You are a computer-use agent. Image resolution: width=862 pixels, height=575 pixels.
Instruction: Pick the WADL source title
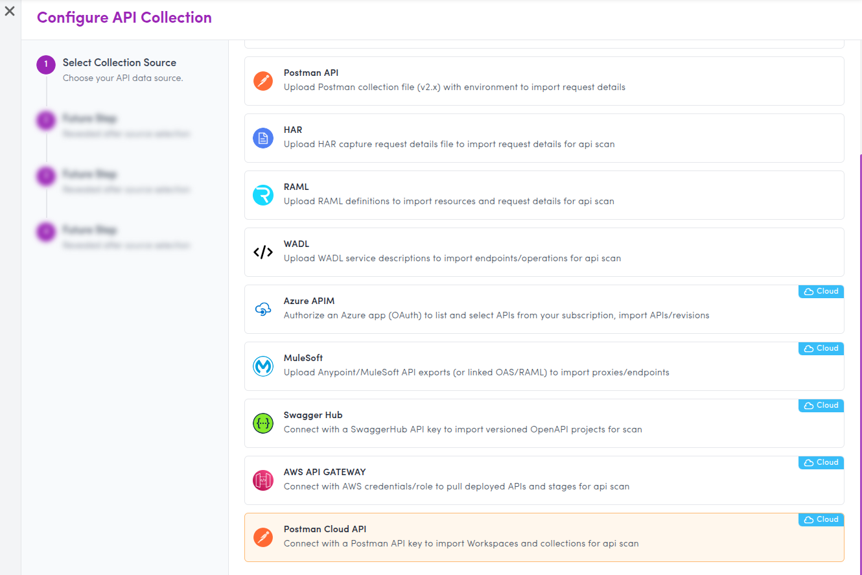click(296, 244)
